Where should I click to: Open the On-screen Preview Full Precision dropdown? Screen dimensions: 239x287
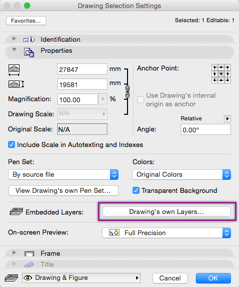tap(166, 233)
